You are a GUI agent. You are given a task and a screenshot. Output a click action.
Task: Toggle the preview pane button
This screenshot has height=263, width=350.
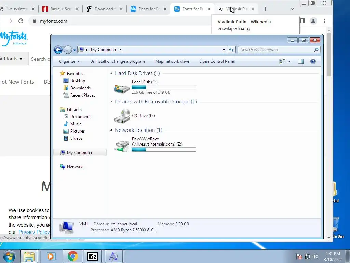[x=301, y=61]
